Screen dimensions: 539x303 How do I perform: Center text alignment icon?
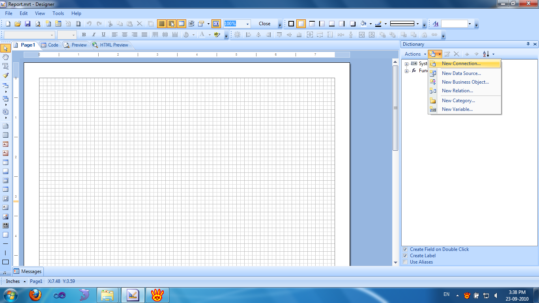124,35
